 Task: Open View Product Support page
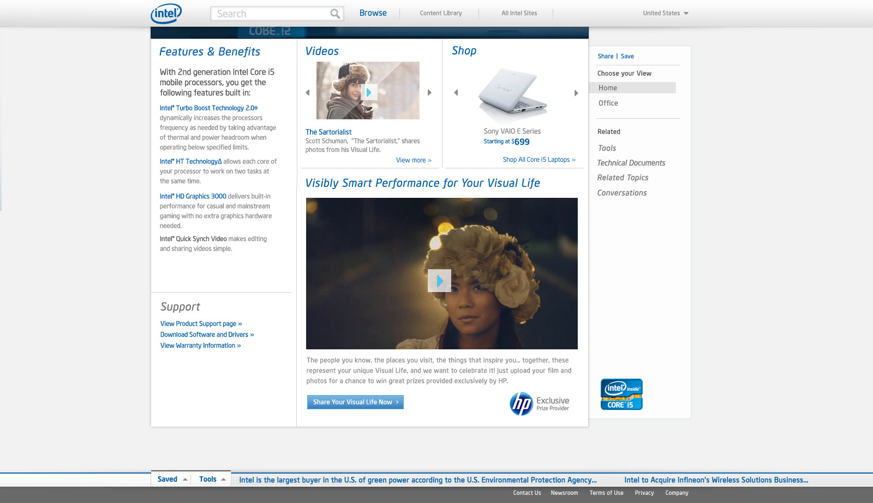201,324
